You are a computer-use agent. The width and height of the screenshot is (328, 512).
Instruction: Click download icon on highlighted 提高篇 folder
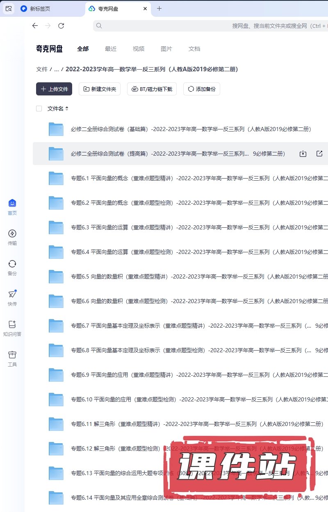click(303, 154)
